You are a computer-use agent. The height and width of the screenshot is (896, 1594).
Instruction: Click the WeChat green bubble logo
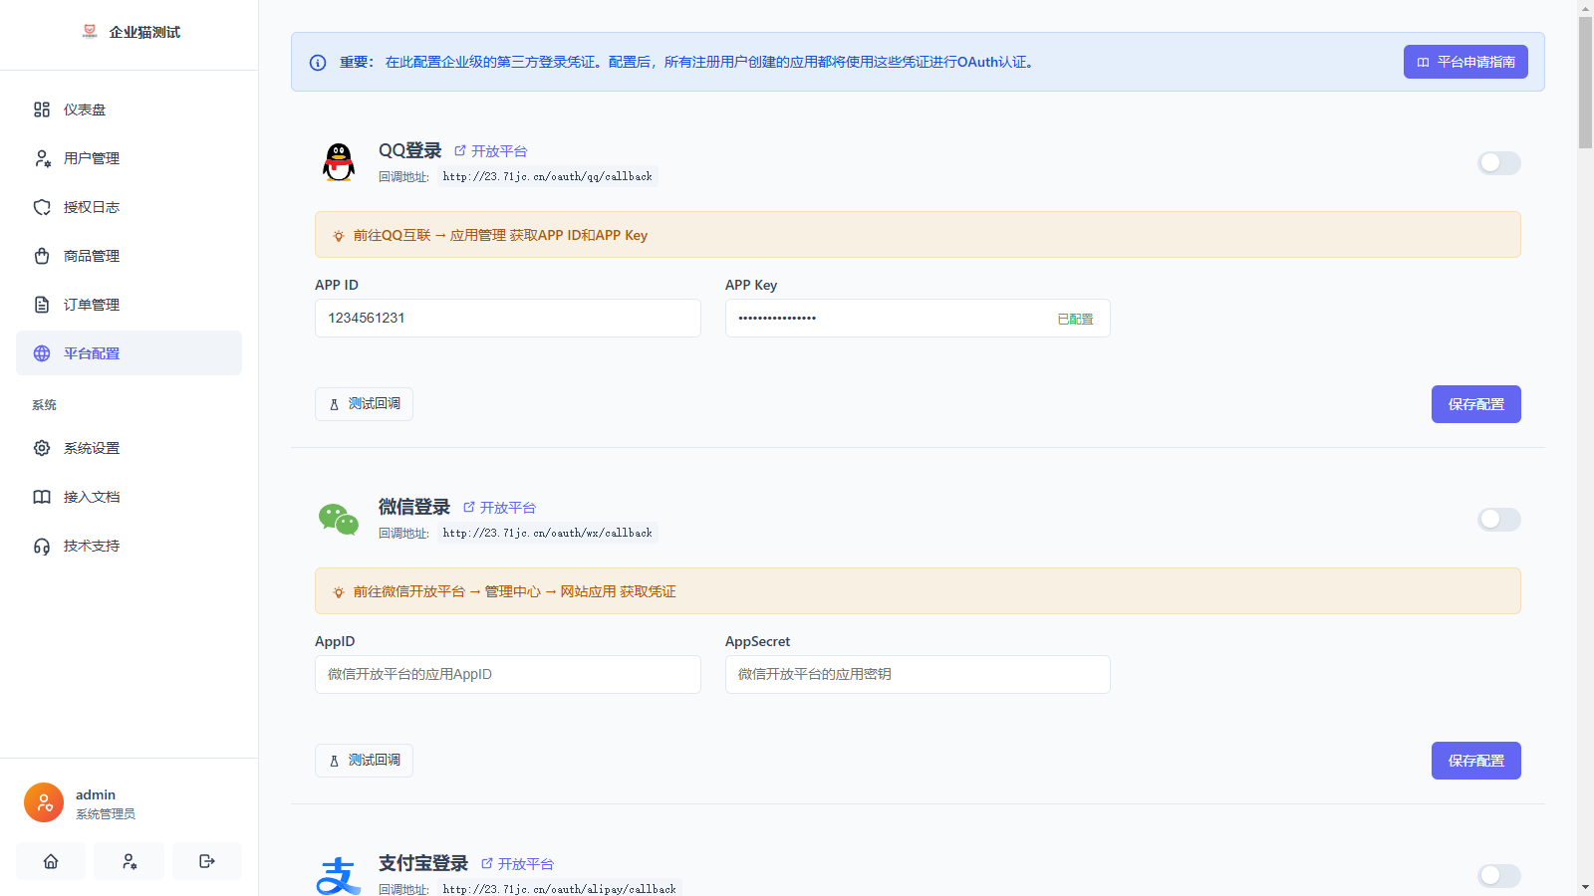[x=339, y=519]
